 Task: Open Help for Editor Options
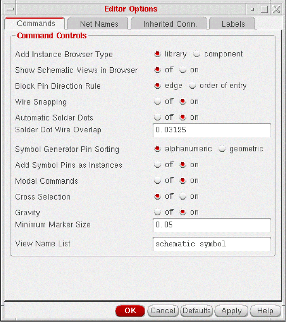point(265,311)
